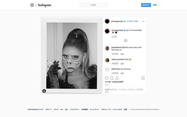Screen dimensions: 187x117
Task: Open the 言語 language selector in footer
Action: pos(125,110)
